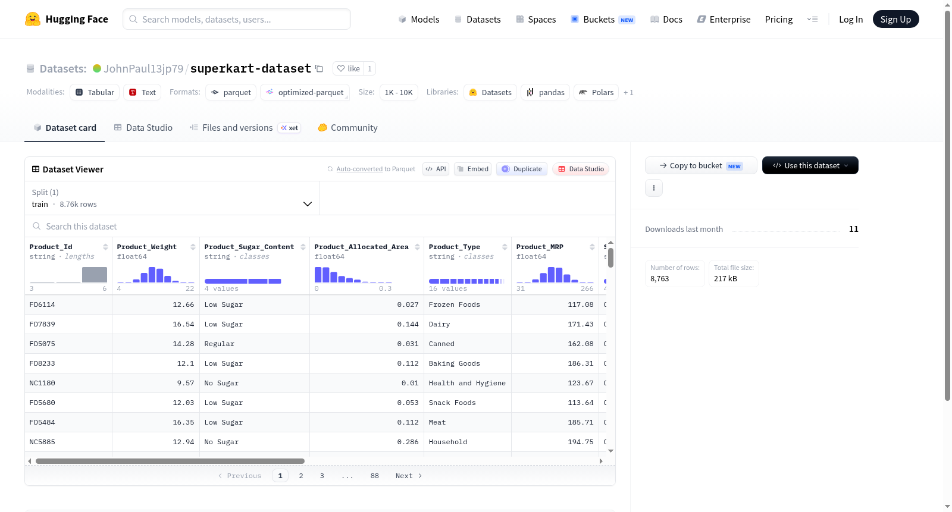Click the 1K - 10K size tag
The image size is (952, 512).
pos(399,92)
